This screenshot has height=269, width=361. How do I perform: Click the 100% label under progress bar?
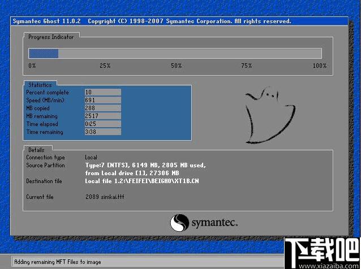tap(319, 66)
